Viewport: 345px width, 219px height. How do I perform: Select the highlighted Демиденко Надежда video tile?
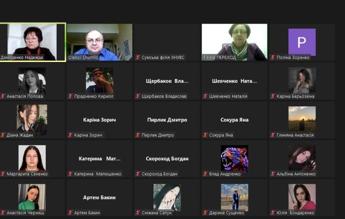33,42
